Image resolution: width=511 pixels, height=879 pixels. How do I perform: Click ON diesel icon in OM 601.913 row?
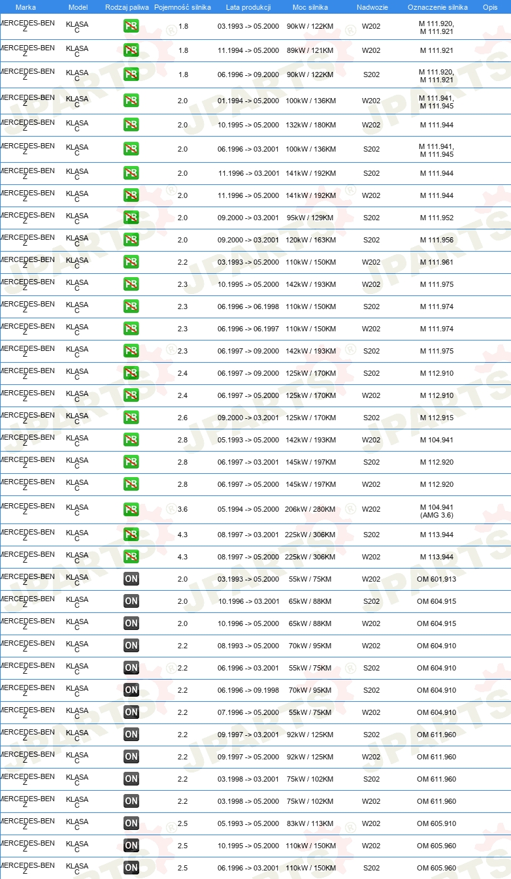coord(131,579)
